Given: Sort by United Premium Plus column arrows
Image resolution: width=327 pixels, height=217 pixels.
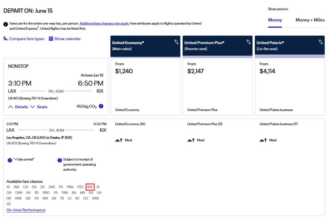Looking at the screenshot, I should click(x=249, y=42).
